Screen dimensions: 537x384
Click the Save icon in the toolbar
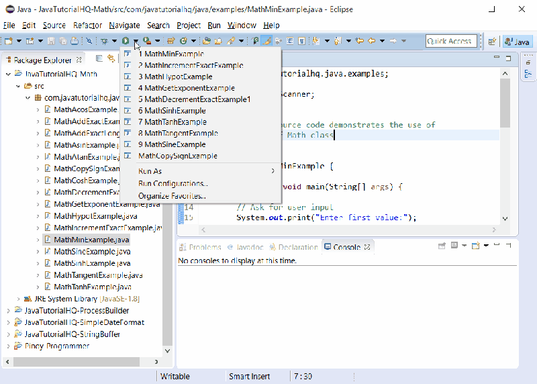(x=52, y=41)
